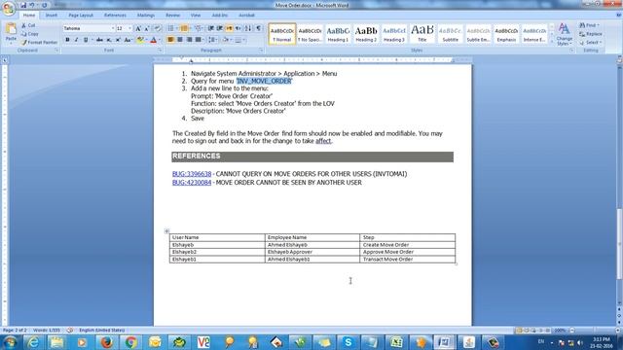
Task: Switch to the Review tab
Action: pyautogui.click(x=173, y=16)
